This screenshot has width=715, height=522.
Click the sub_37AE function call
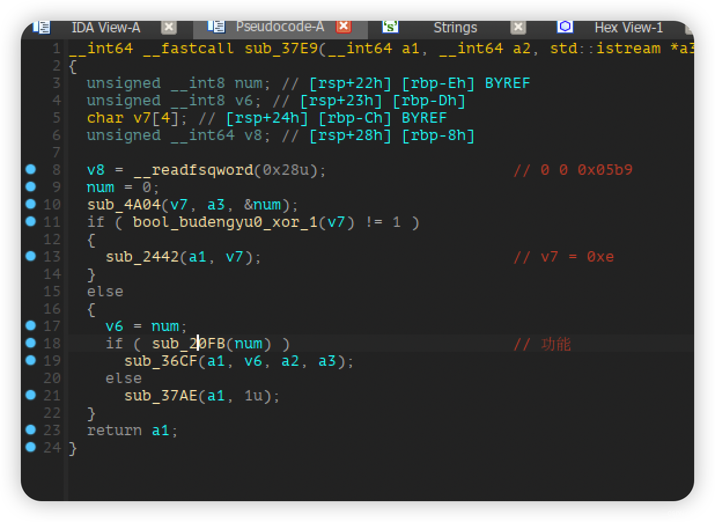pos(161,395)
